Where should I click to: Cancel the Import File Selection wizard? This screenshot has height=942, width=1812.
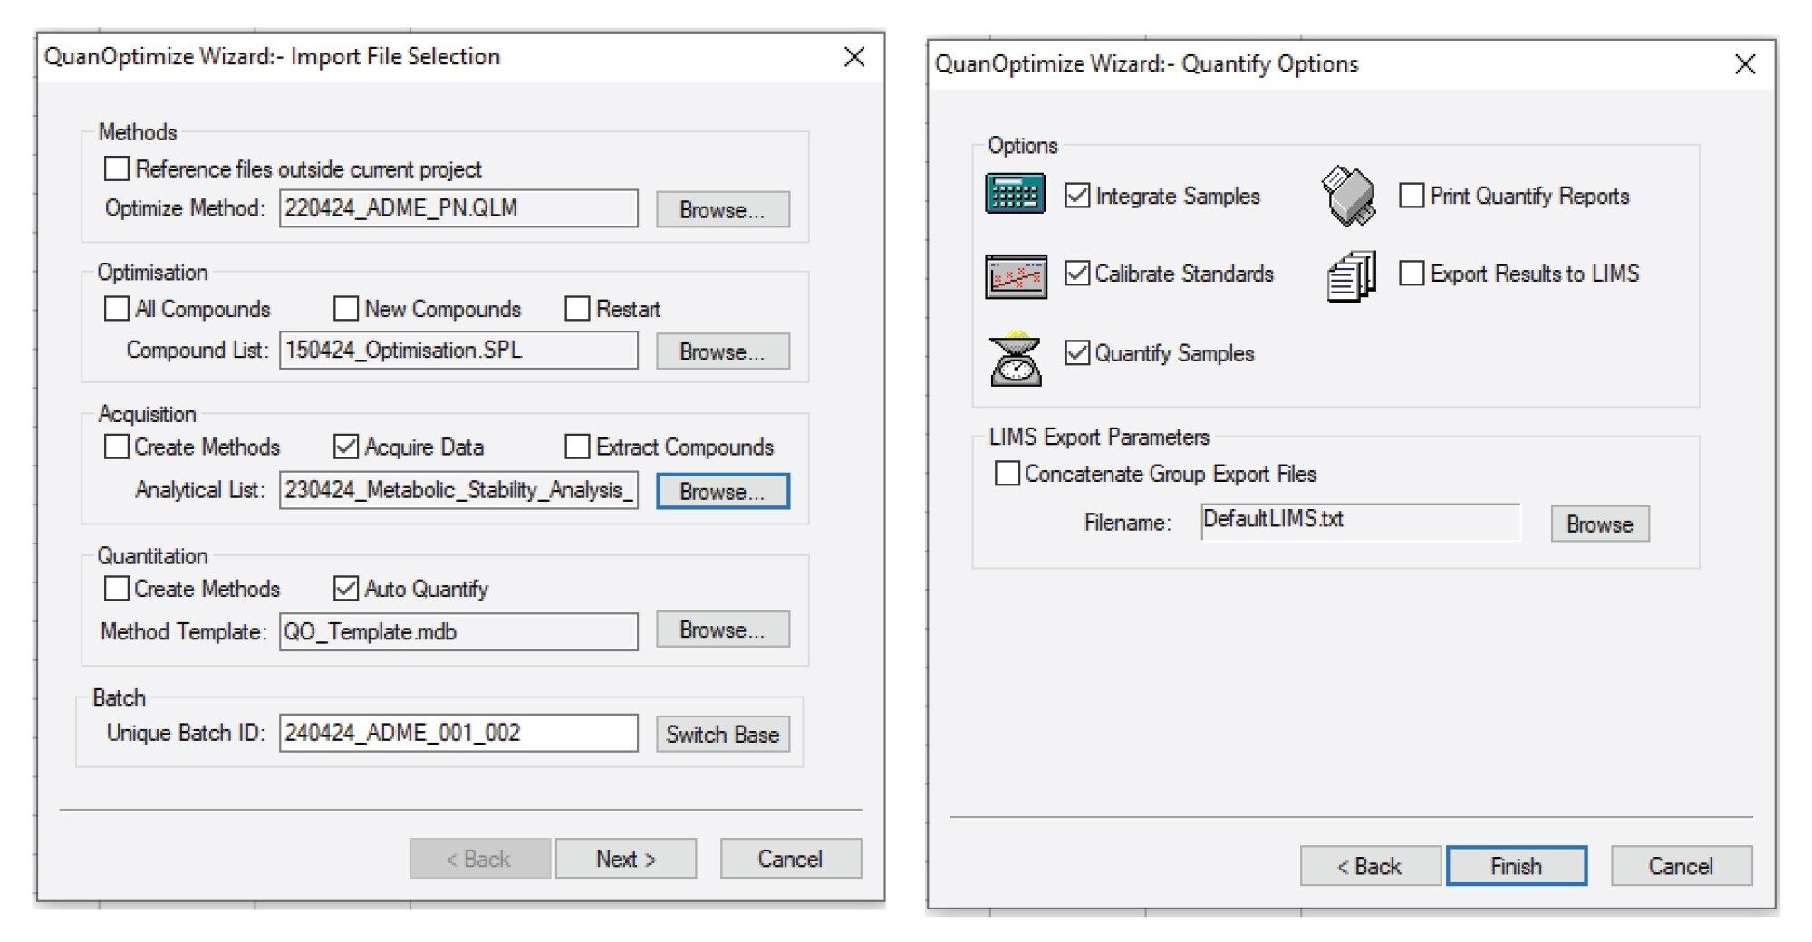791,859
